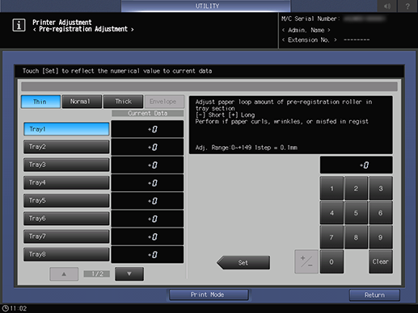Image resolution: width=418 pixels, height=313 pixels.
Task: Select Tray3 for adjustment
Action: pos(66,165)
